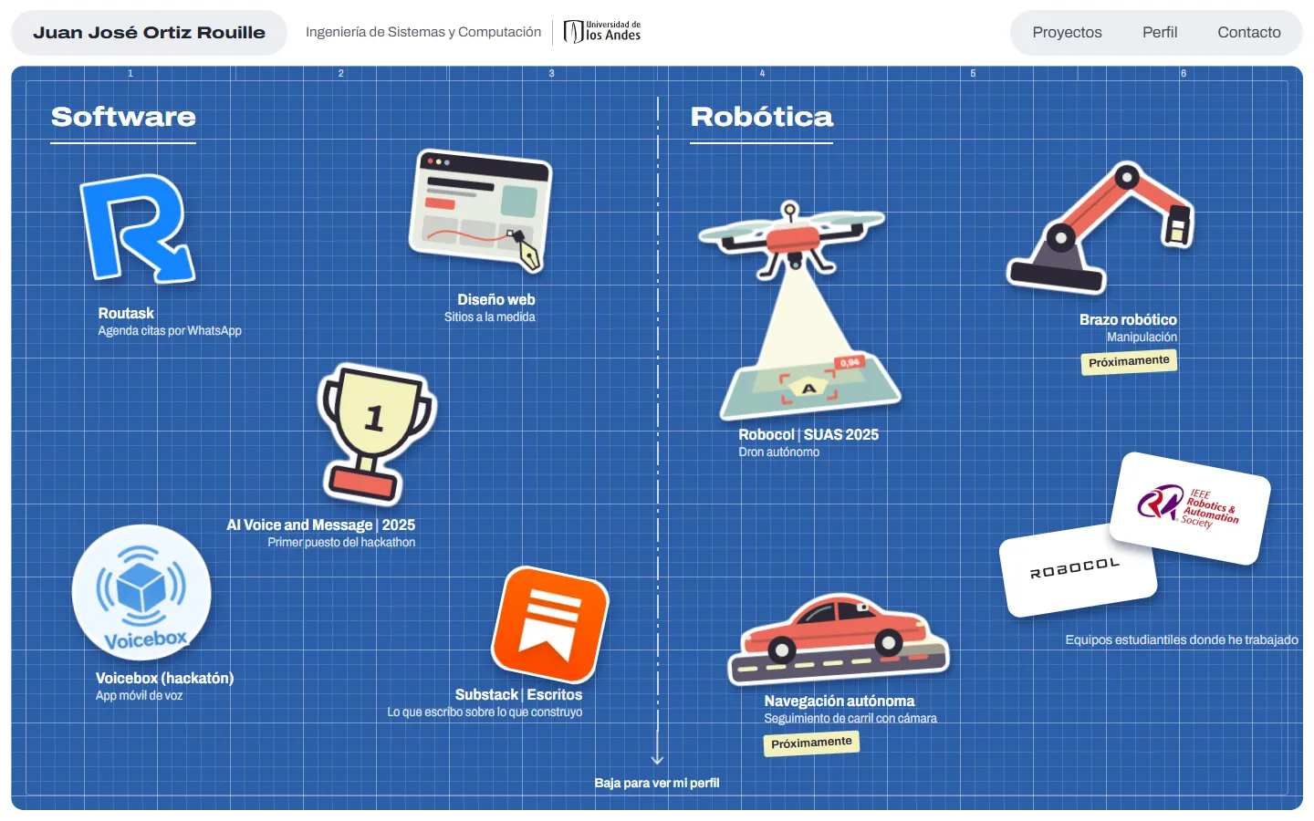The height and width of the screenshot is (821, 1314).
Task: Click the Voicebox (hackatón) title
Action: point(165,678)
